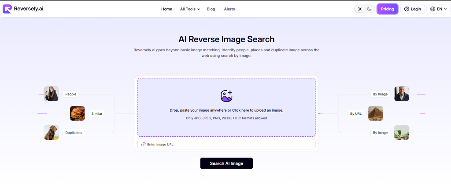Open the Alerts page from navigation
The image size is (451, 184).
pyautogui.click(x=229, y=9)
